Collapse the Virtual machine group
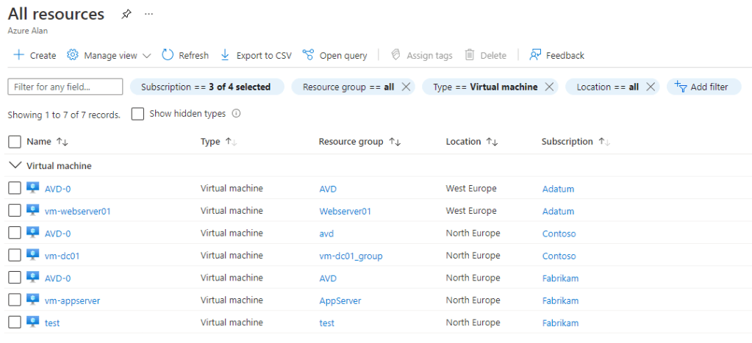752x343 pixels. (x=14, y=166)
